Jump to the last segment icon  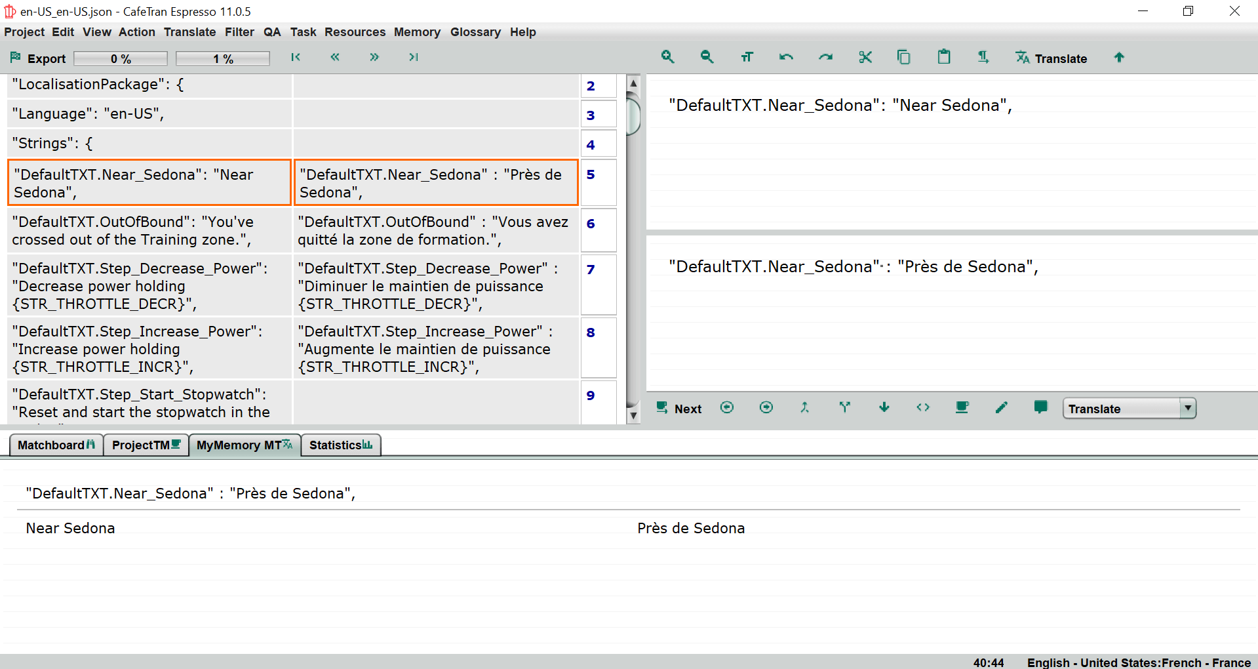coord(414,57)
